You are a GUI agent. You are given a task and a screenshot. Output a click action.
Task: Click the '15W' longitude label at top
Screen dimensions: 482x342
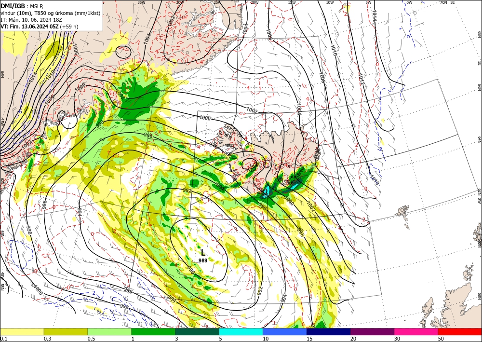click(292, 2)
